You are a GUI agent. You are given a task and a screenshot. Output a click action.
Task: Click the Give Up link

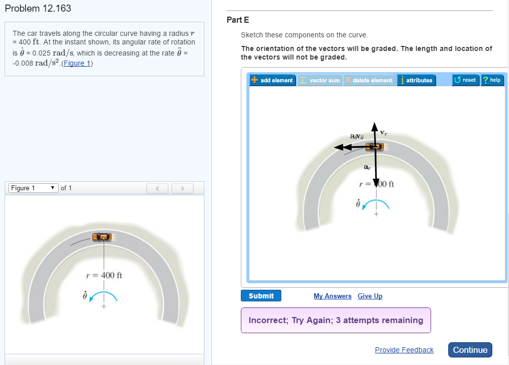(370, 296)
